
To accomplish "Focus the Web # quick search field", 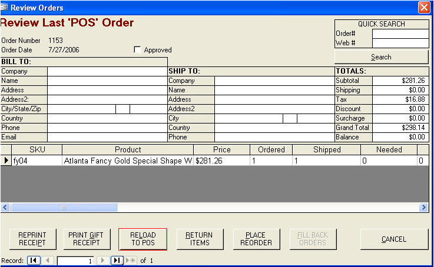I will click(x=400, y=43).
